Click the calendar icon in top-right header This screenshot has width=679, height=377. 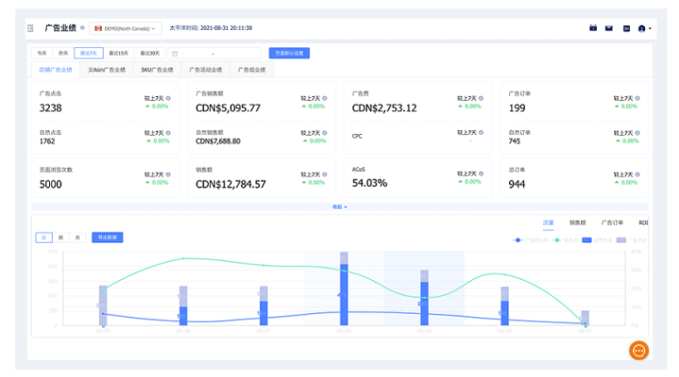tap(593, 28)
